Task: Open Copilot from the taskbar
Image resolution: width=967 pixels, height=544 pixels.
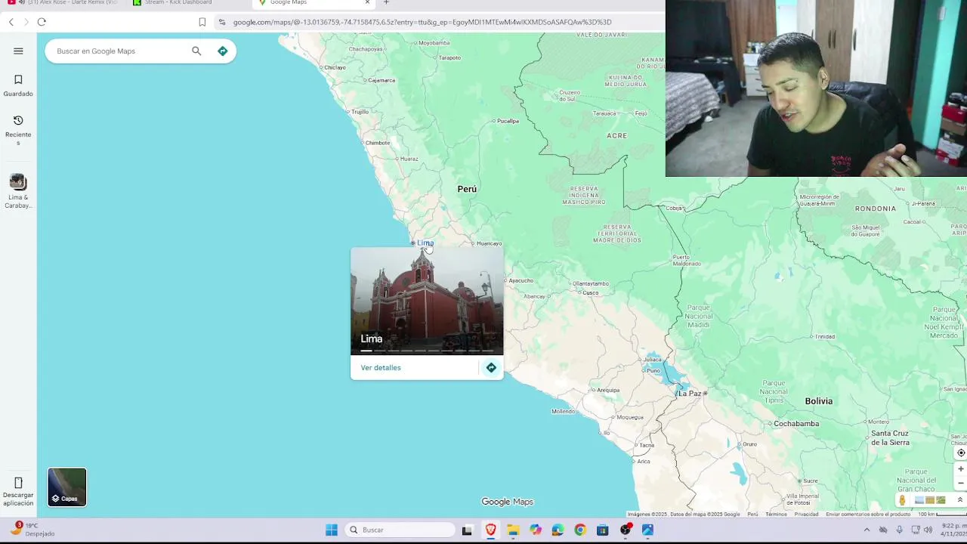Action: click(535, 530)
